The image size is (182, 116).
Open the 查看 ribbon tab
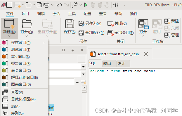103,14
